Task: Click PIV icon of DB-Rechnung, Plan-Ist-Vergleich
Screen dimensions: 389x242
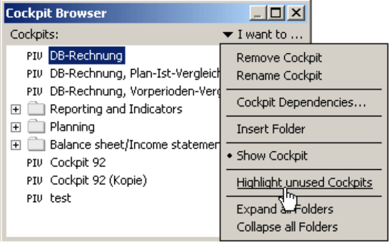Action: (35, 74)
